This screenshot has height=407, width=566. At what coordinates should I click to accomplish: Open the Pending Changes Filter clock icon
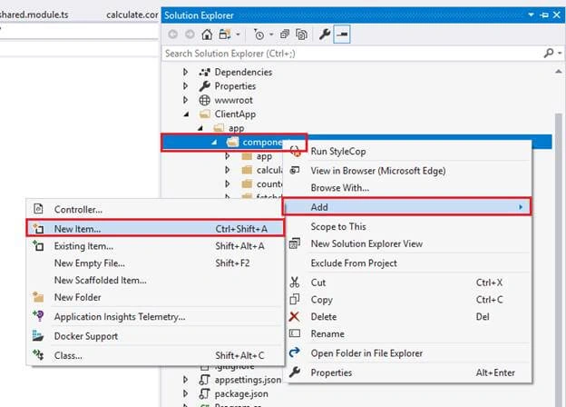(259, 35)
